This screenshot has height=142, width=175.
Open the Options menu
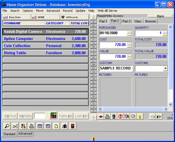28,11
